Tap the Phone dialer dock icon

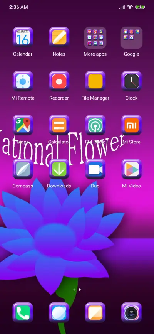(x=23, y=312)
